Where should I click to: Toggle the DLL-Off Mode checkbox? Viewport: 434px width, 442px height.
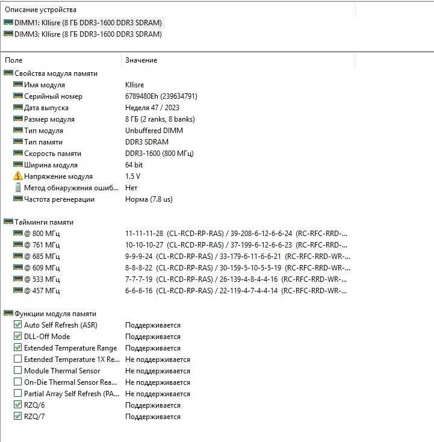[17, 336]
